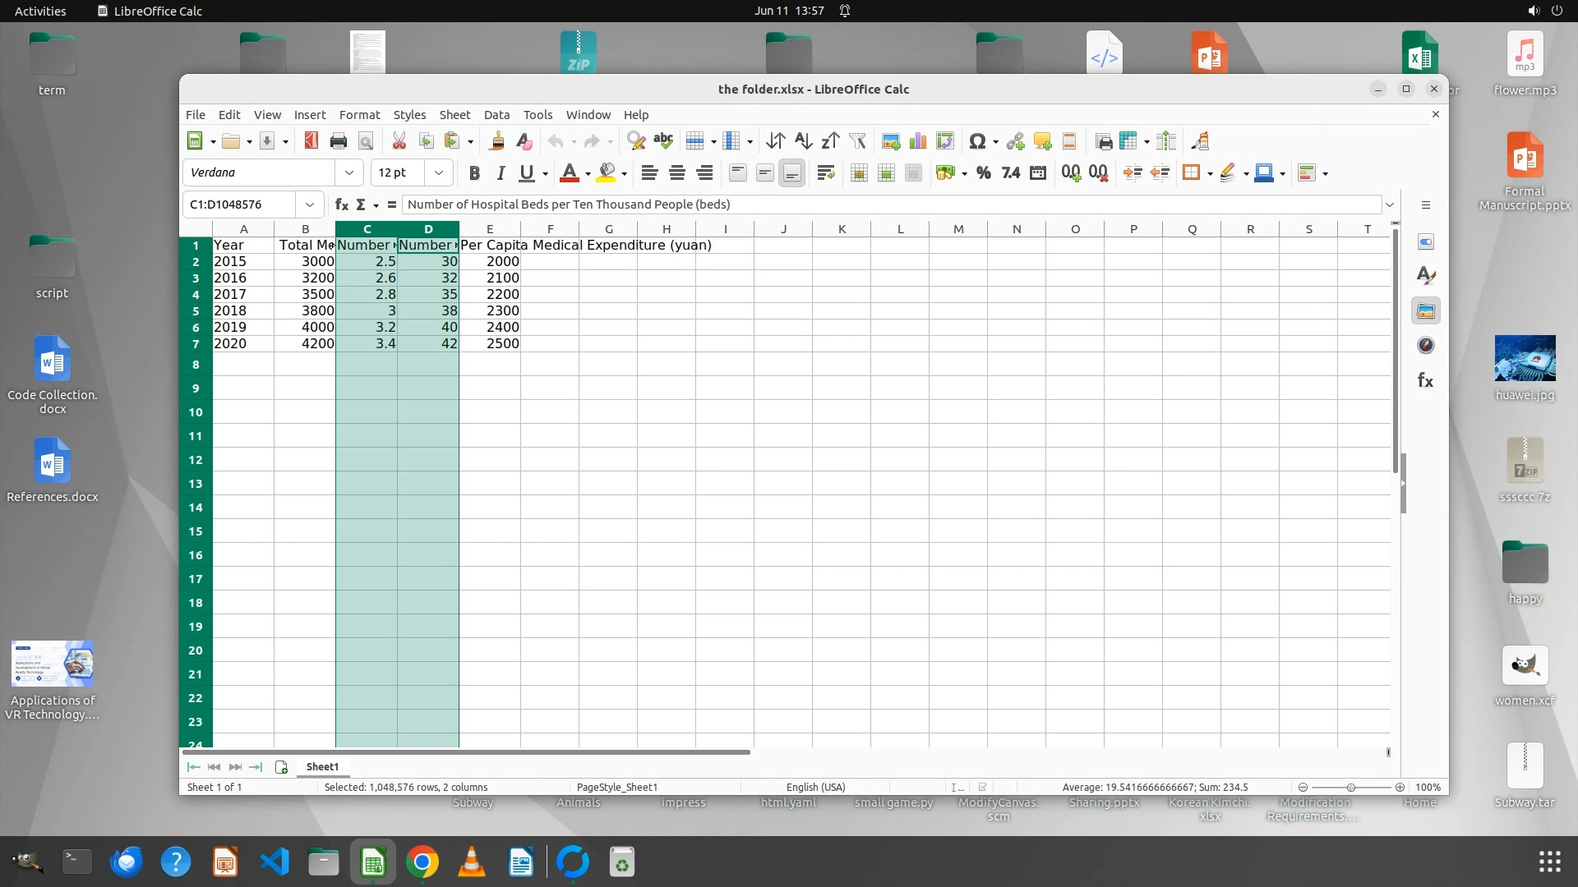
Task: Toggle bold formatting
Action: (x=473, y=172)
